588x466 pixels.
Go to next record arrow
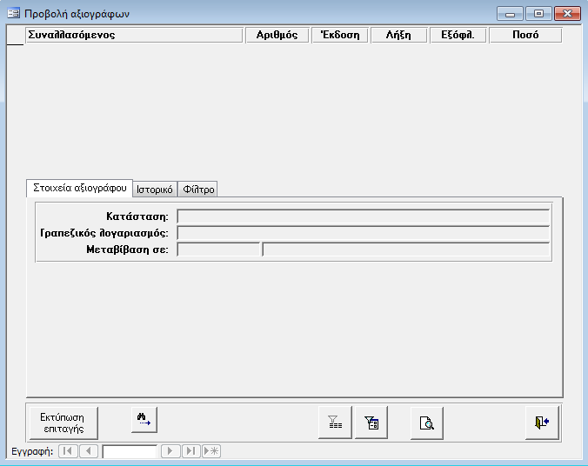pyautogui.click(x=171, y=451)
